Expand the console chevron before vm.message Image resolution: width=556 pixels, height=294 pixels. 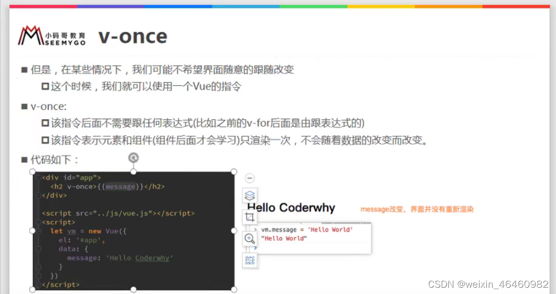click(256, 230)
